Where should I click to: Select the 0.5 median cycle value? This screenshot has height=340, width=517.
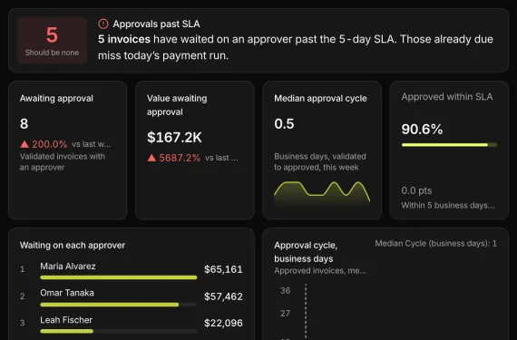click(x=284, y=124)
